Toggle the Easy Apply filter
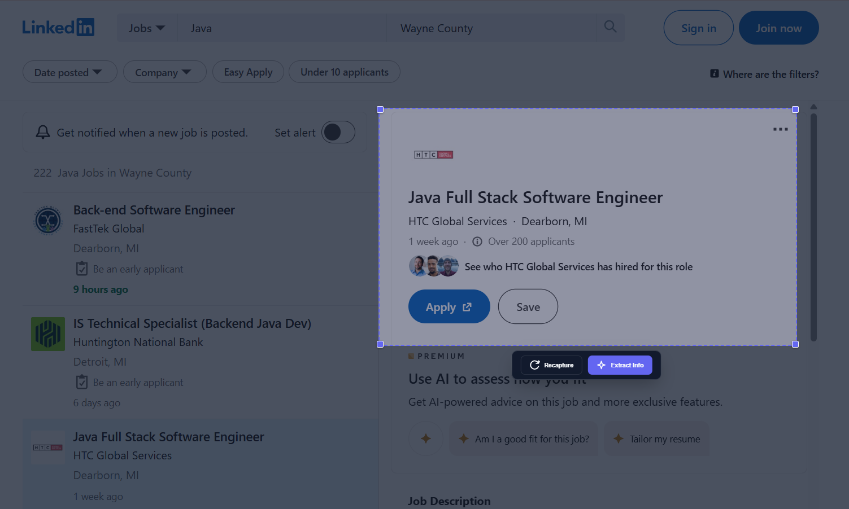Image resolution: width=849 pixels, height=509 pixels. (248, 72)
